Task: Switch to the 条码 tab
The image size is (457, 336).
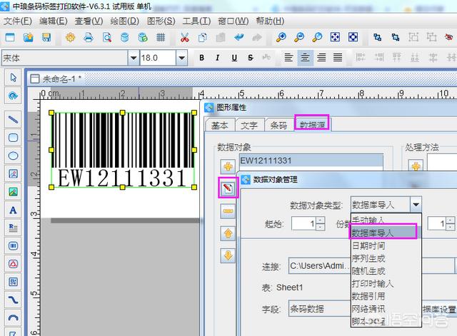Action: point(278,125)
